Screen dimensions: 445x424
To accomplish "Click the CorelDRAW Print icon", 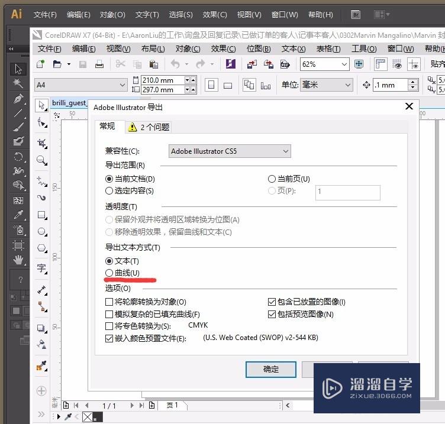I will [99, 64].
